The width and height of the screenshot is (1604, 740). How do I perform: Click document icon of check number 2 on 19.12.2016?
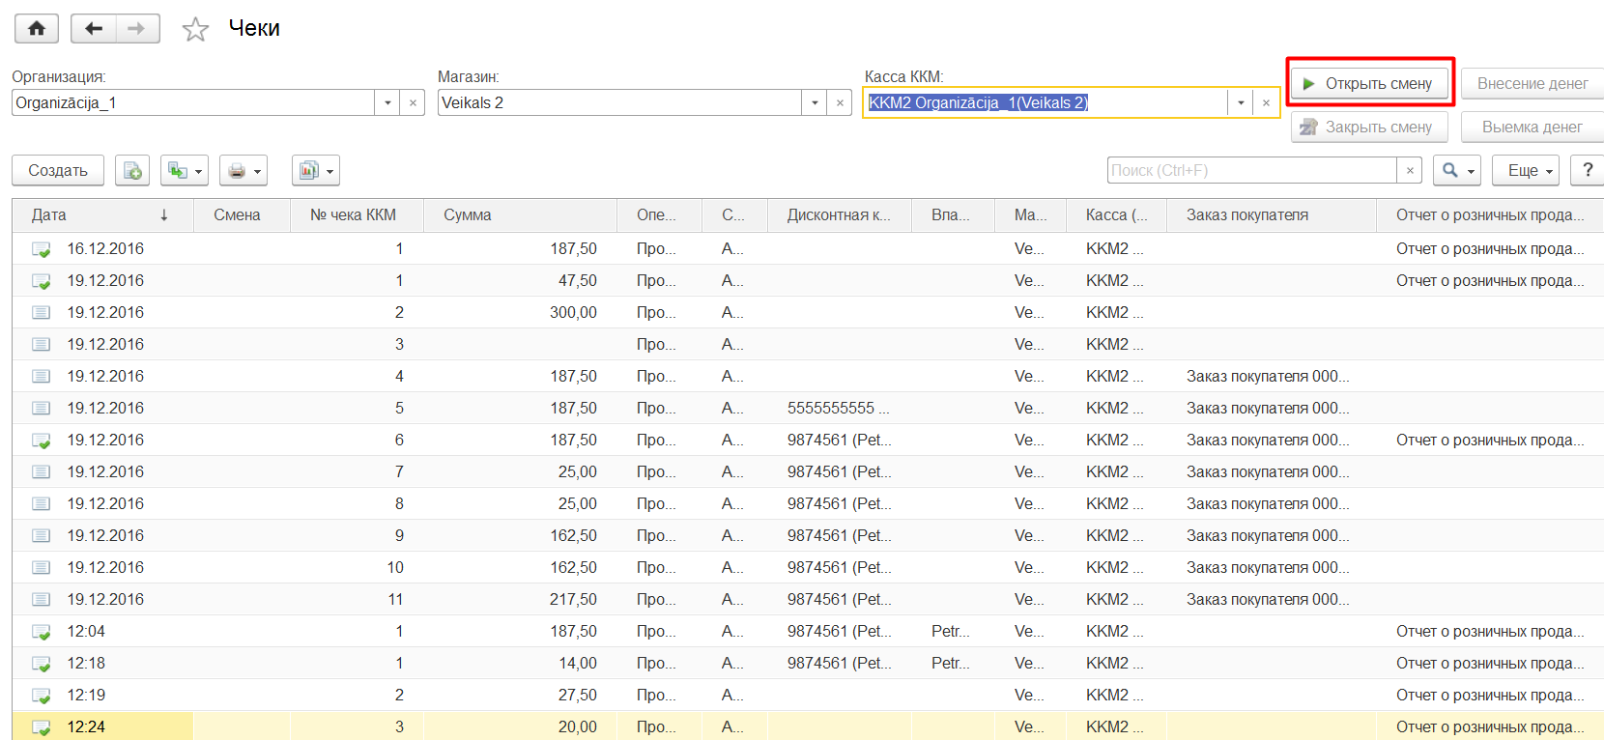pyautogui.click(x=42, y=313)
